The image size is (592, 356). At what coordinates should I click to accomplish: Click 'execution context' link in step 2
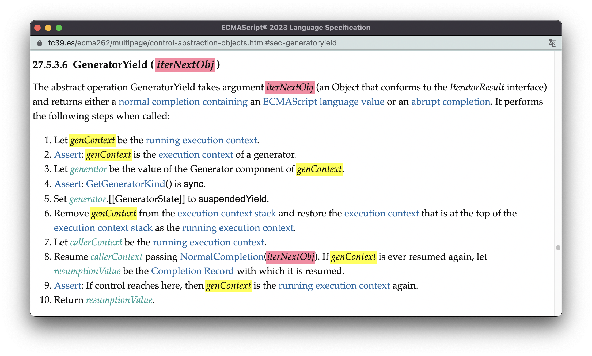pos(196,155)
